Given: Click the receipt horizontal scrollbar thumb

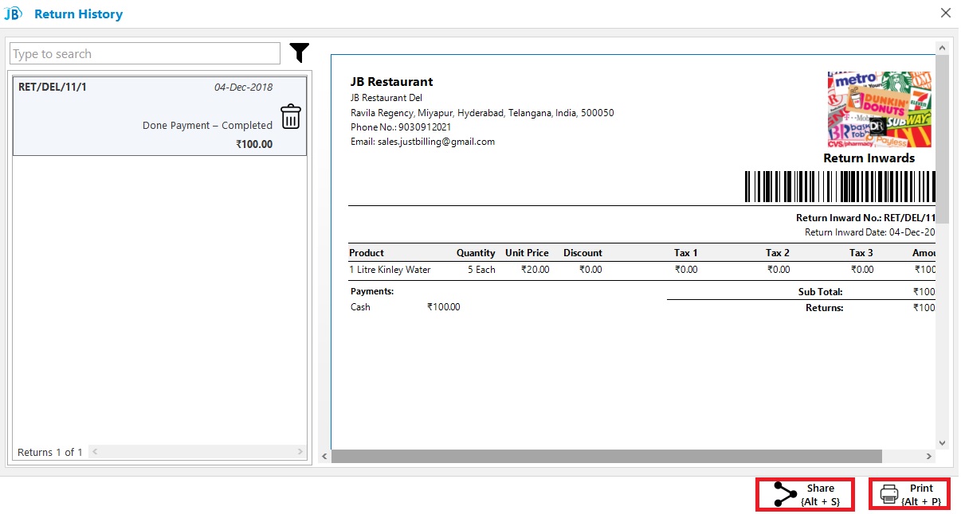Looking at the screenshot, I should click(606, 456).
